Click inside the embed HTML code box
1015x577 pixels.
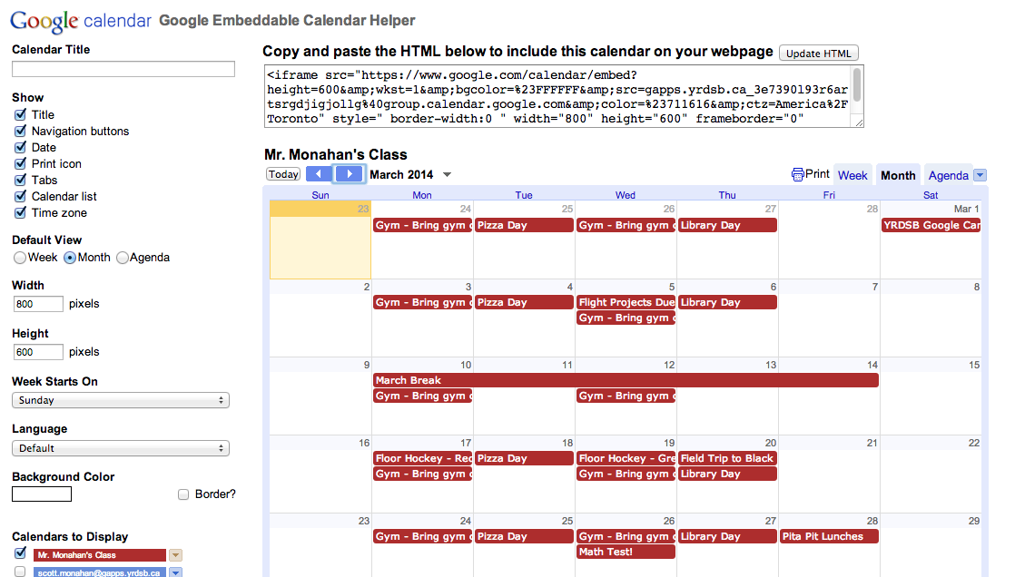(558, 96)
